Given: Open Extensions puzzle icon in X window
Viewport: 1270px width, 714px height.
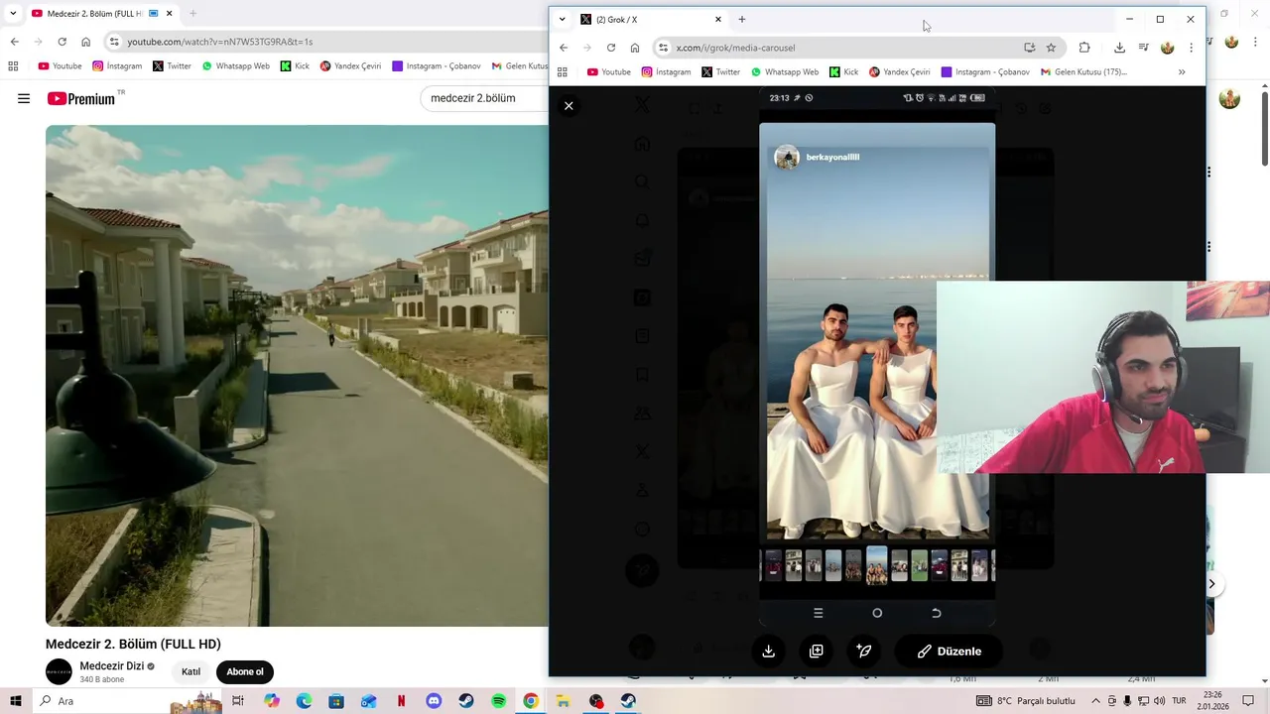Looking at the screenshot, I should click(1084, 48).
